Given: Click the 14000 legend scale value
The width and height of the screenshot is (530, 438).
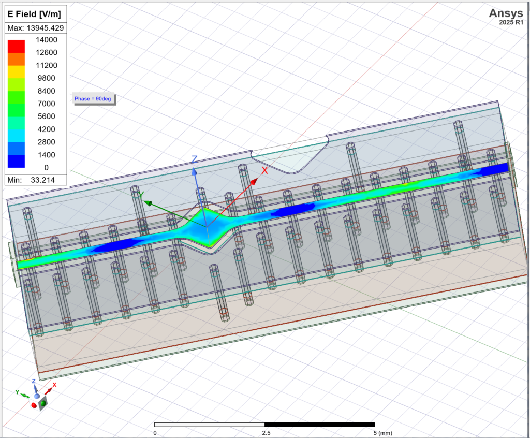Looking at the screenshot, I should 46,40.
